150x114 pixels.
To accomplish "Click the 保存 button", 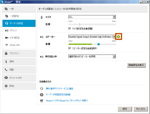I will point(125,109).
